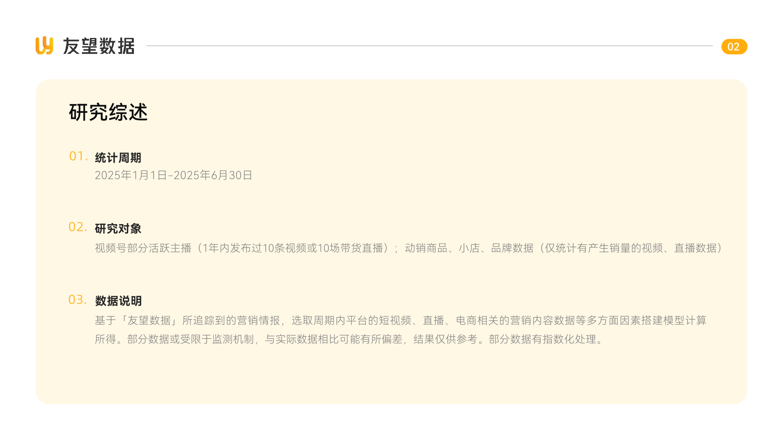The width and height of the screenshot is (783, 440).
Task: Select the 研究综述 slide title
Action: tap(108, 112)
